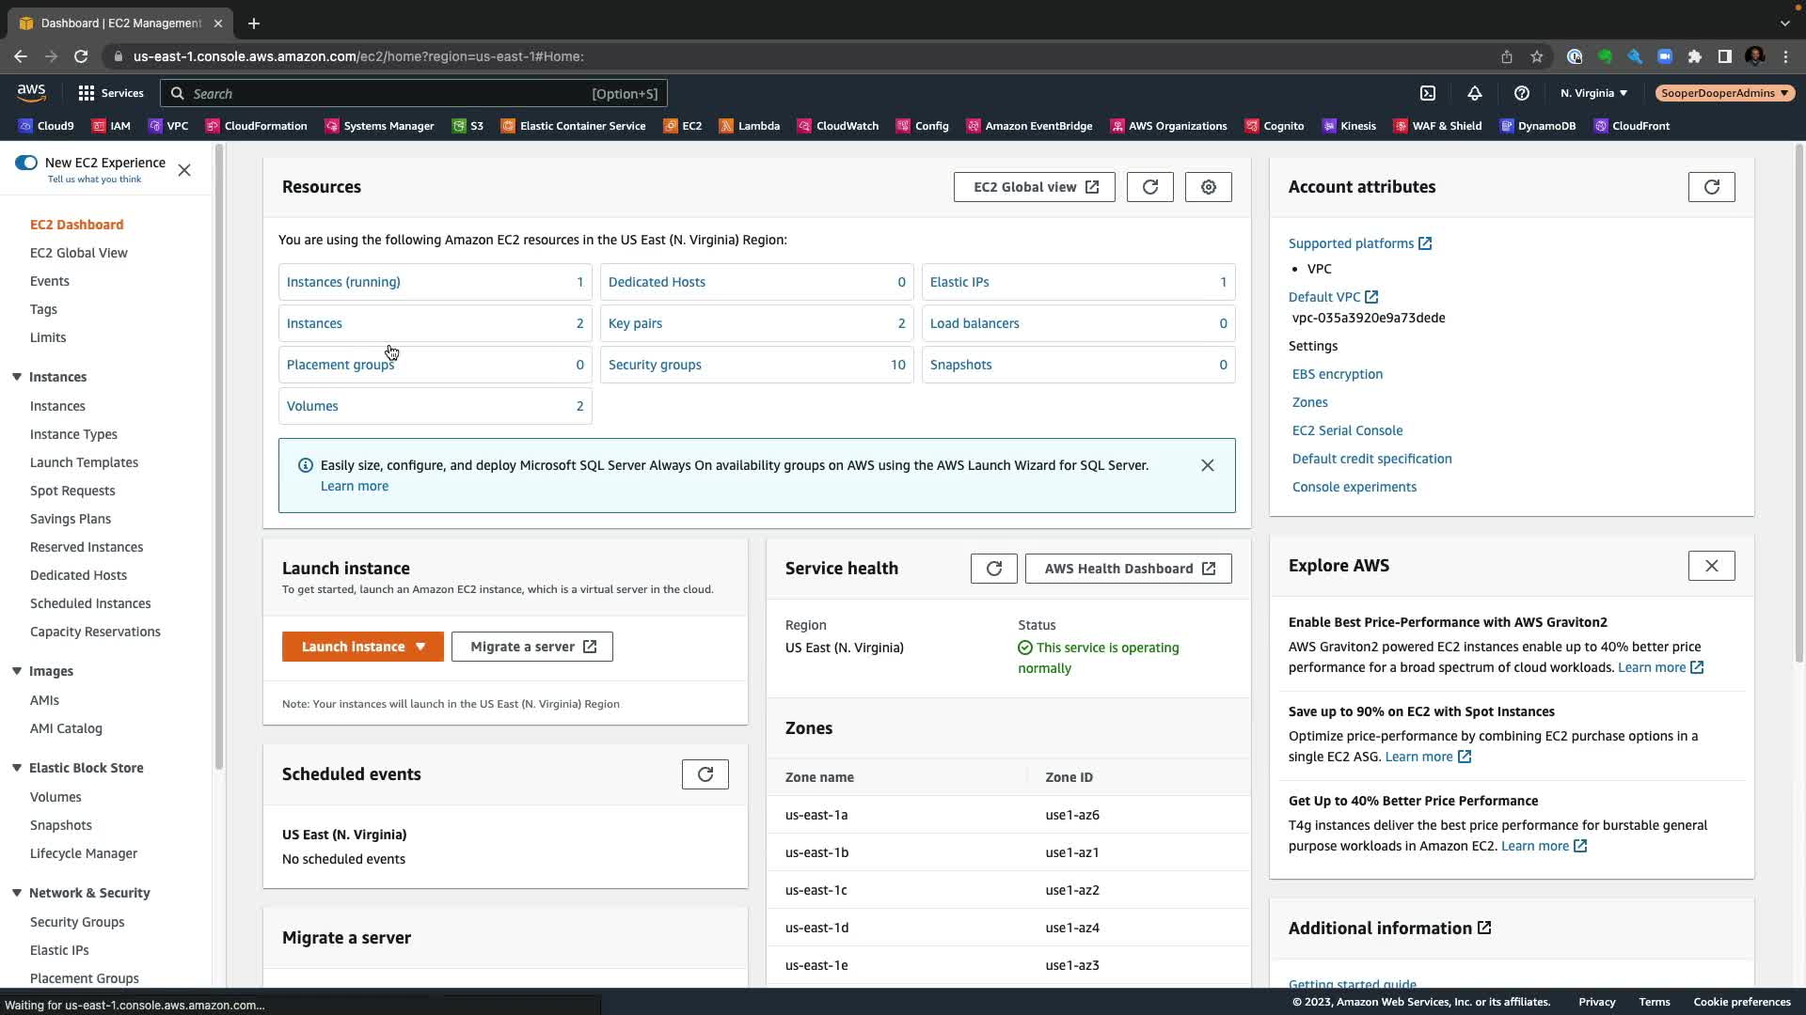Refresh the Account attributes panel
Viewport: 1806px width, 1015px height.
pyautogui.click(x=1711, y=187)
